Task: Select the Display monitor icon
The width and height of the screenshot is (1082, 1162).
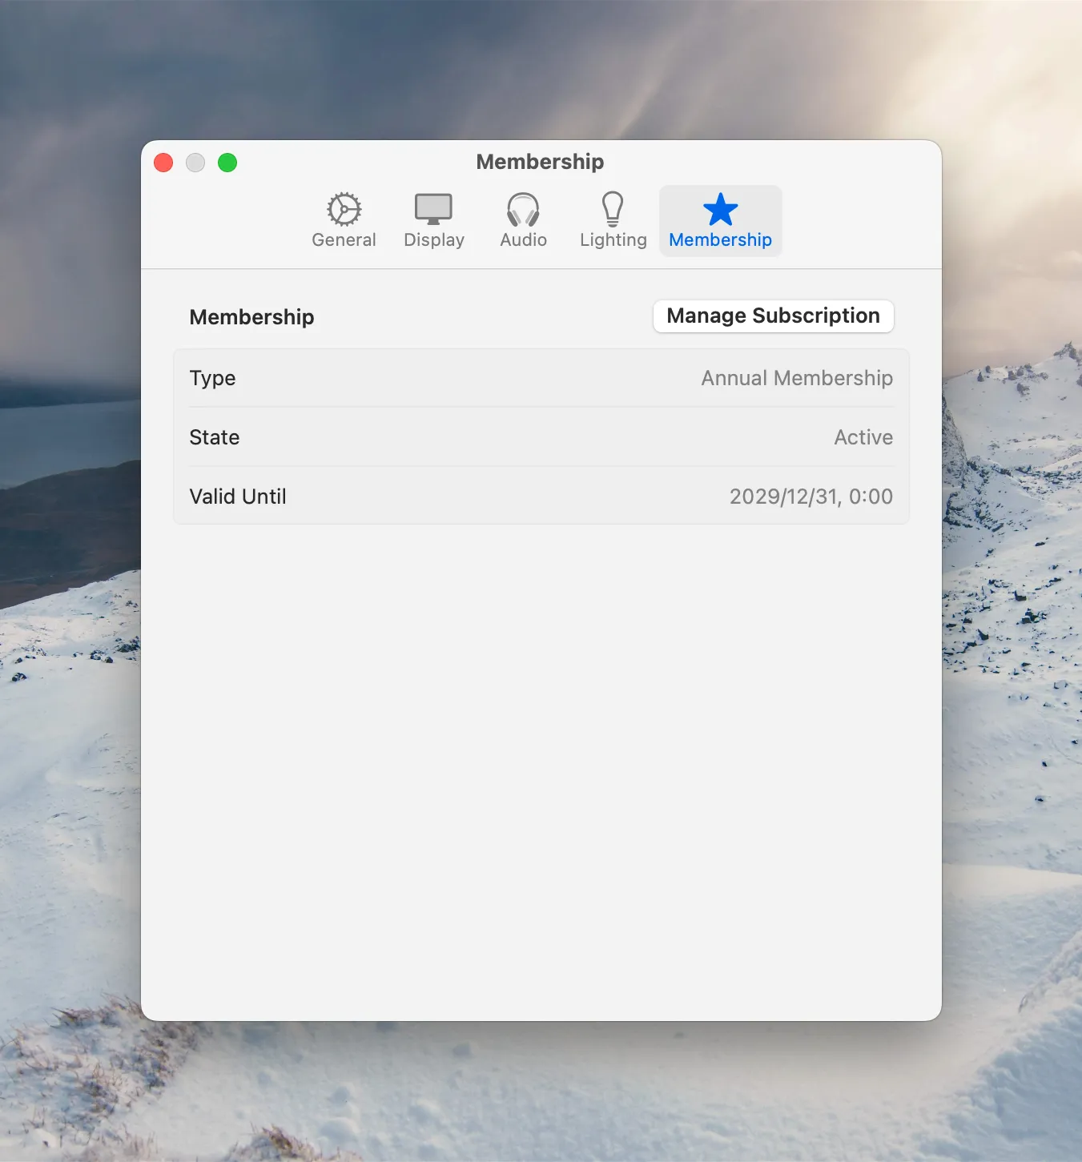Action: tap(433, 209)
